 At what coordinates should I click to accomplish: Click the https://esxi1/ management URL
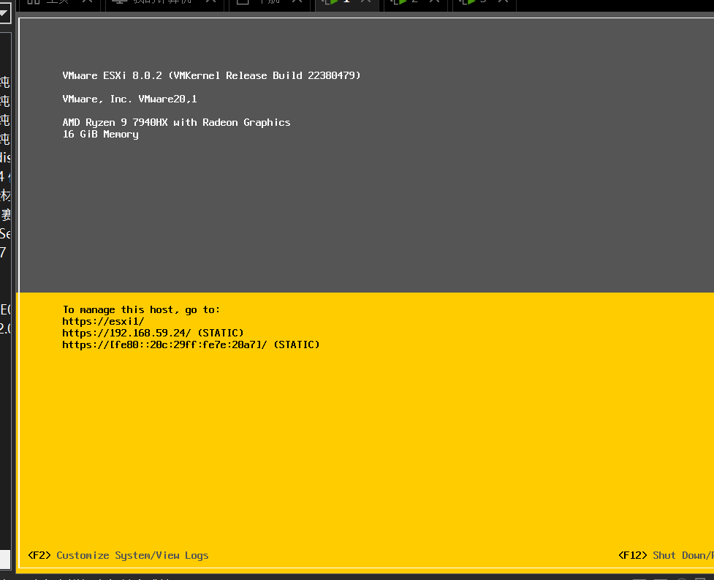pos(103,321)
